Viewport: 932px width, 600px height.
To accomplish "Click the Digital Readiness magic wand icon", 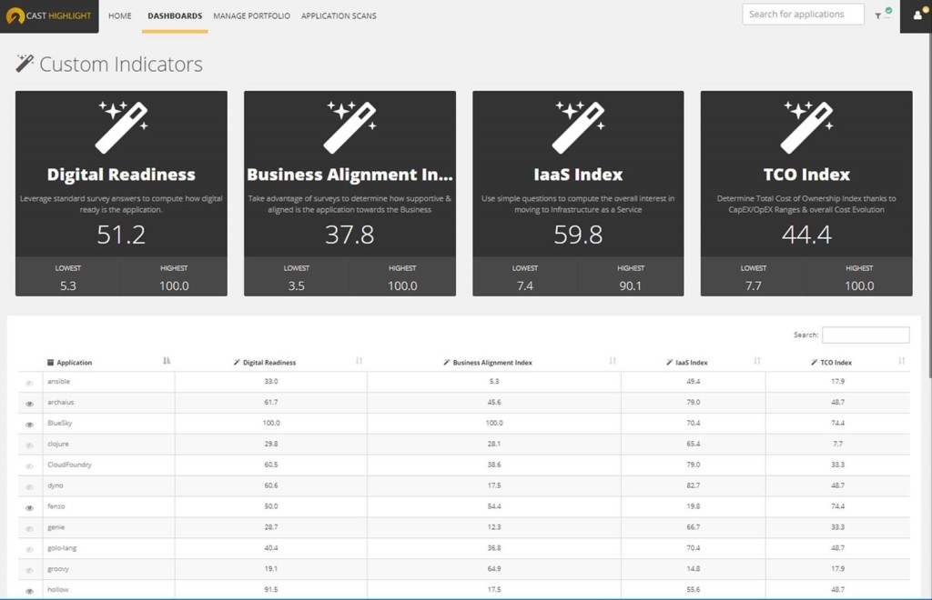I will click(122, 127).
